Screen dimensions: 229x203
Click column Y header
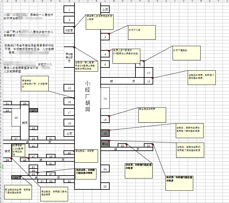[x=219, y=1]
